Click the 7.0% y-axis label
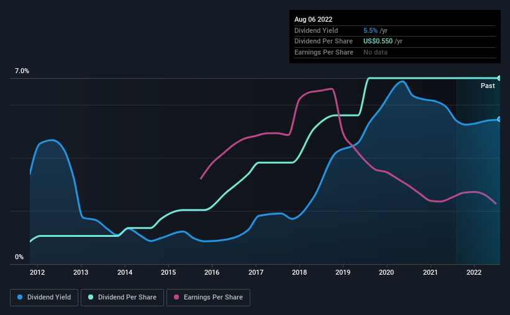The height and width of the screenshot is (315, 510). pos(22,71)
